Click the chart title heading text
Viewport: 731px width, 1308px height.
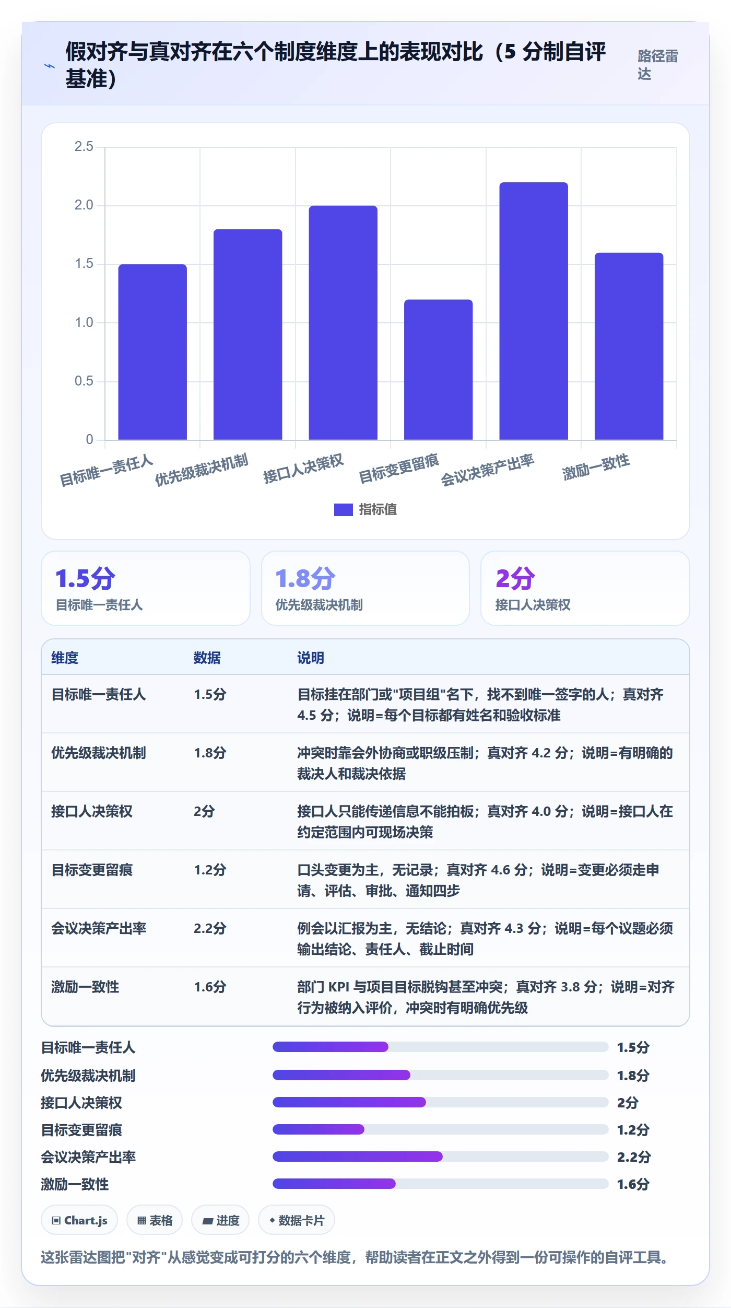(x=335, y=65)
